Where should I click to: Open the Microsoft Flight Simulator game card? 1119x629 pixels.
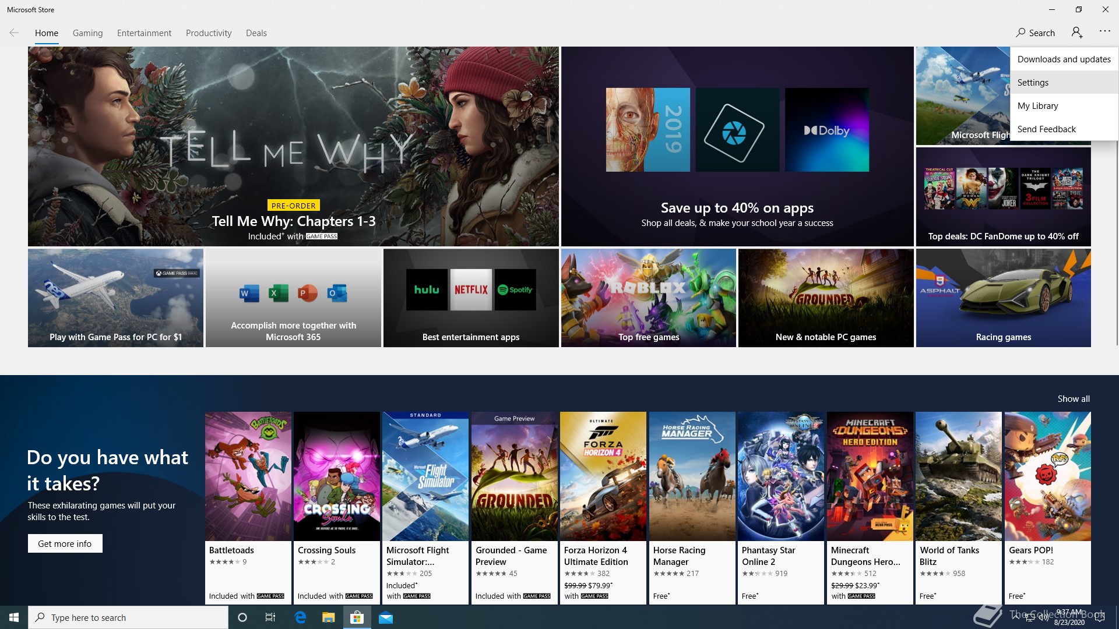pos(425,508)
